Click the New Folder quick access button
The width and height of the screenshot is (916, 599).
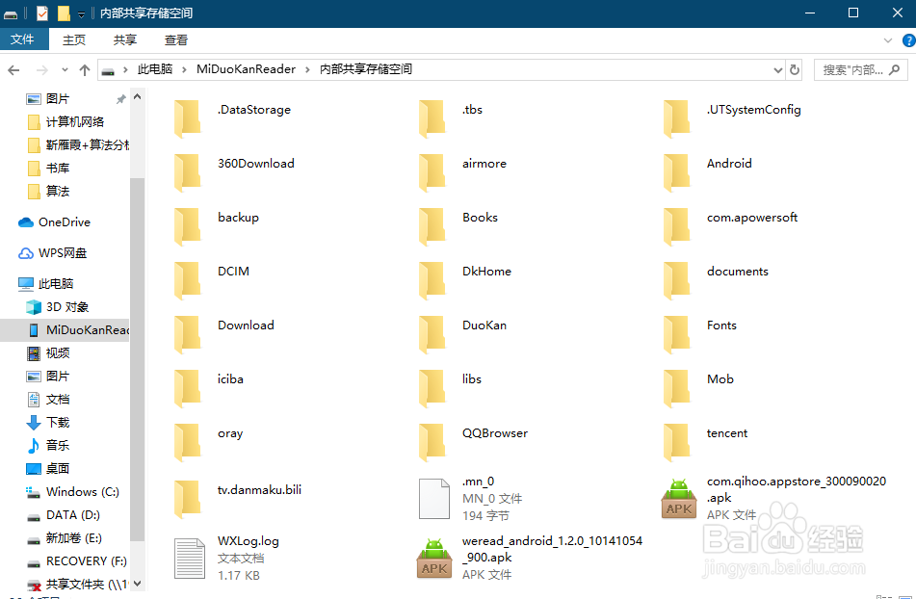[64, 13]
